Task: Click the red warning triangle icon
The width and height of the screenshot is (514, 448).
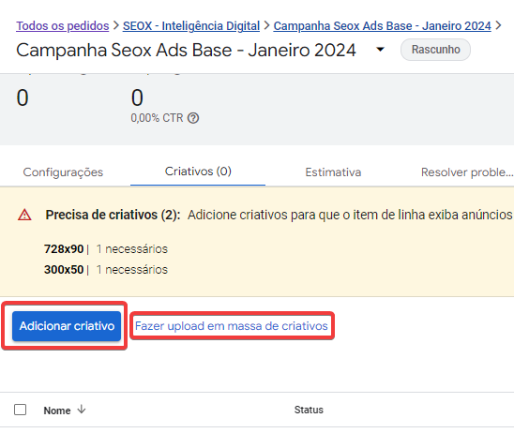Action: [24, 216]
